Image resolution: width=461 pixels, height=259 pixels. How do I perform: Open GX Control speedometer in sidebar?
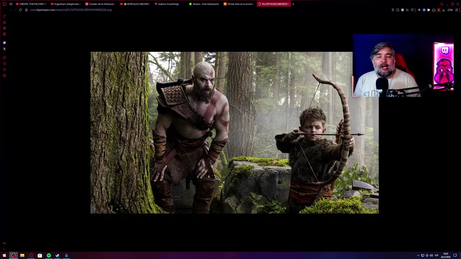point(4,16)
